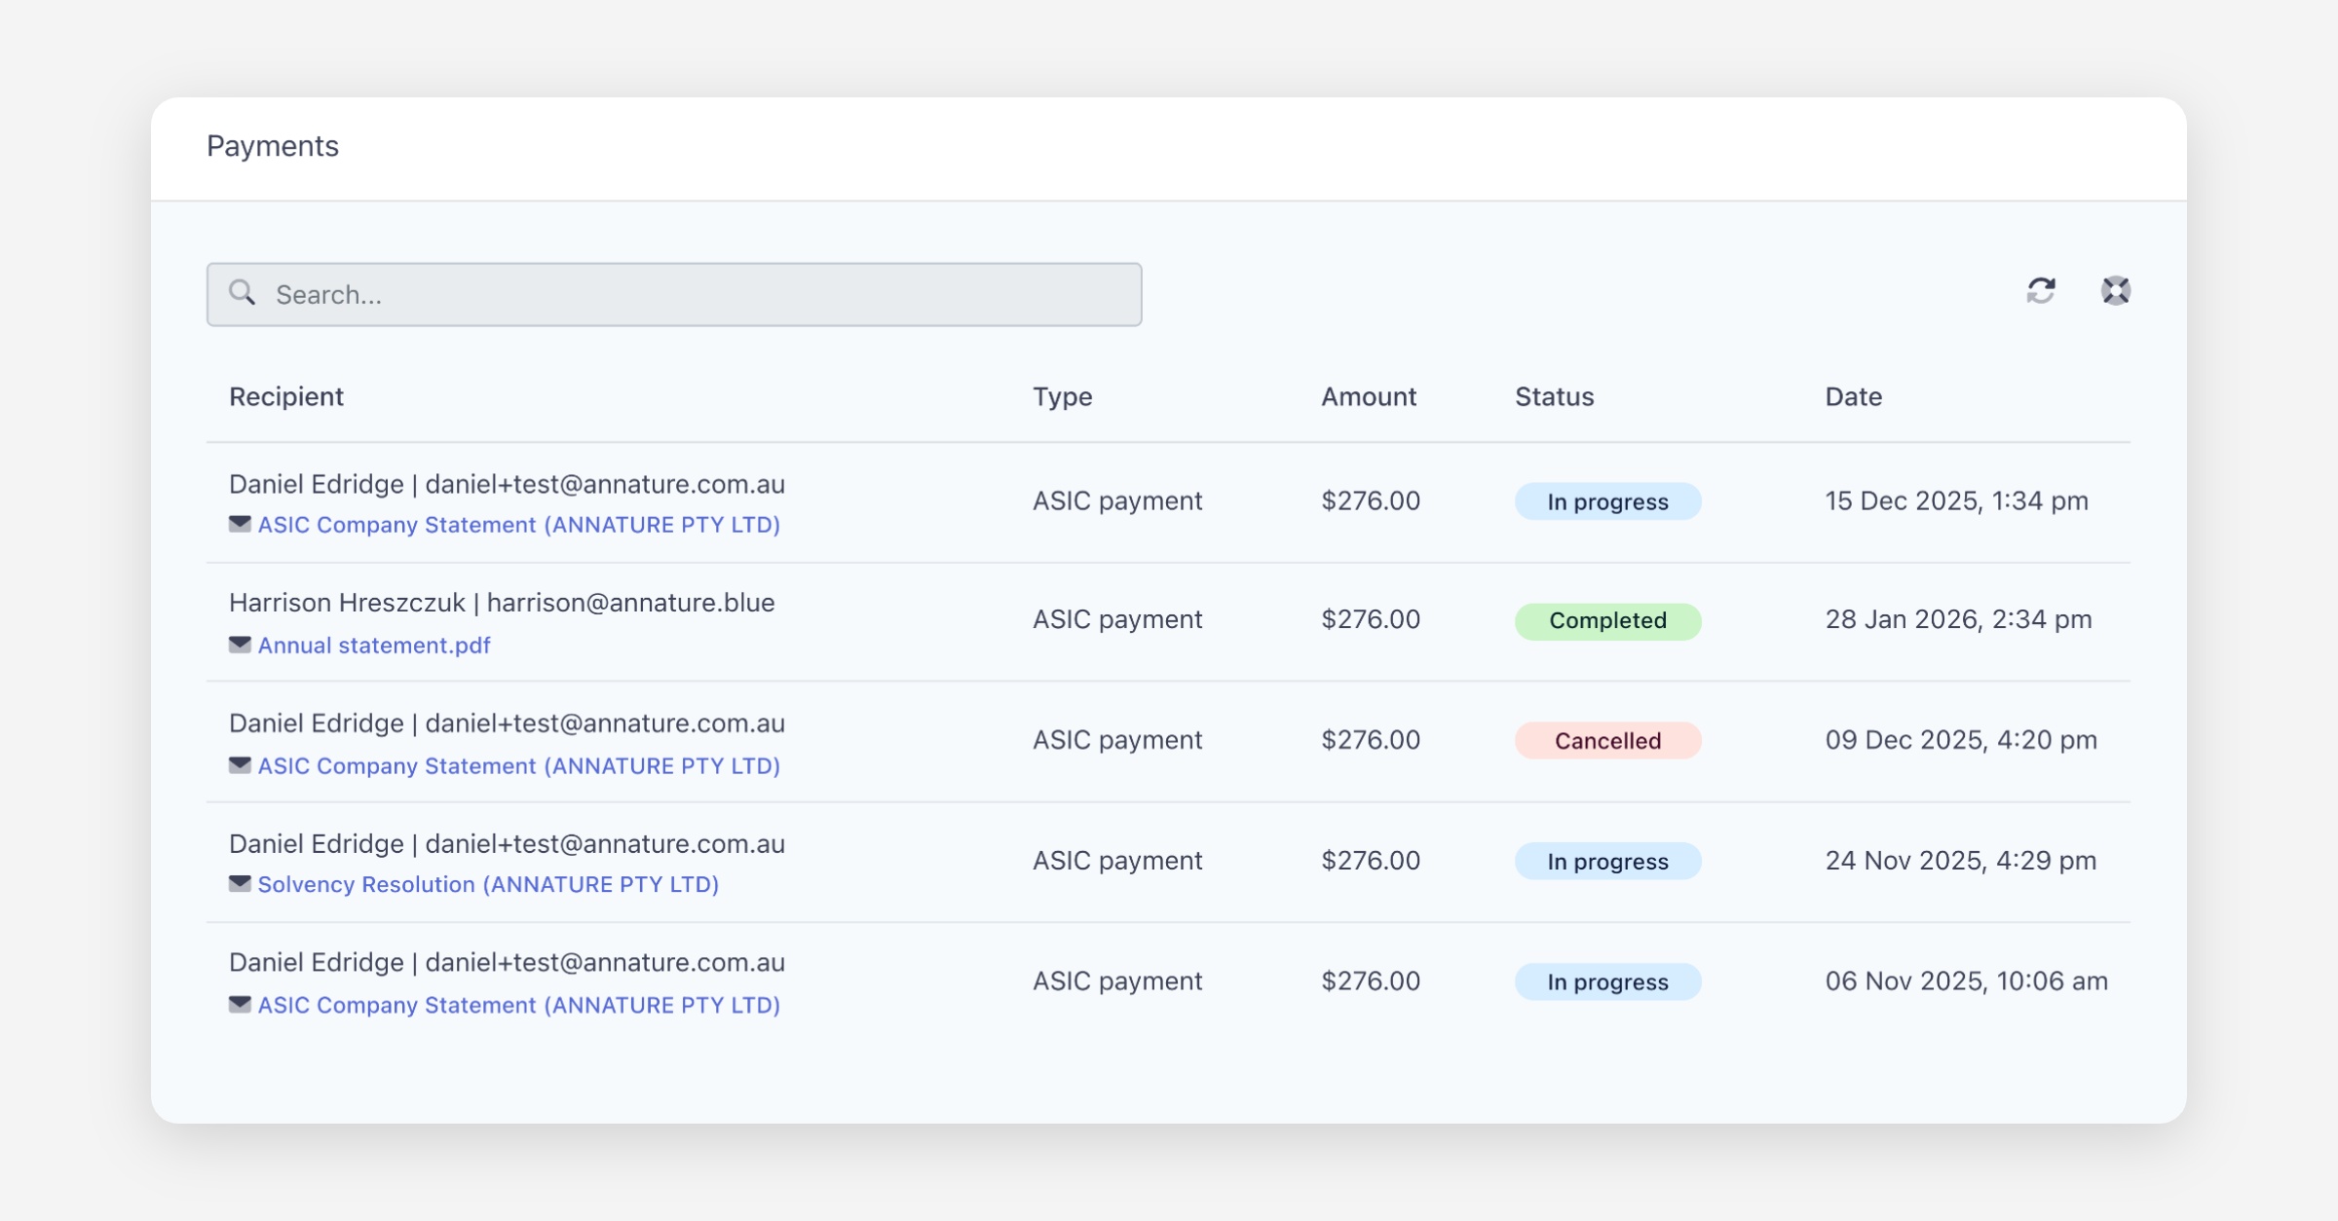Viewport: 2338px width, 1221px height.
Task: Click the refresh payments icon
Action: pyautogui.click(x=2040, y=291)
